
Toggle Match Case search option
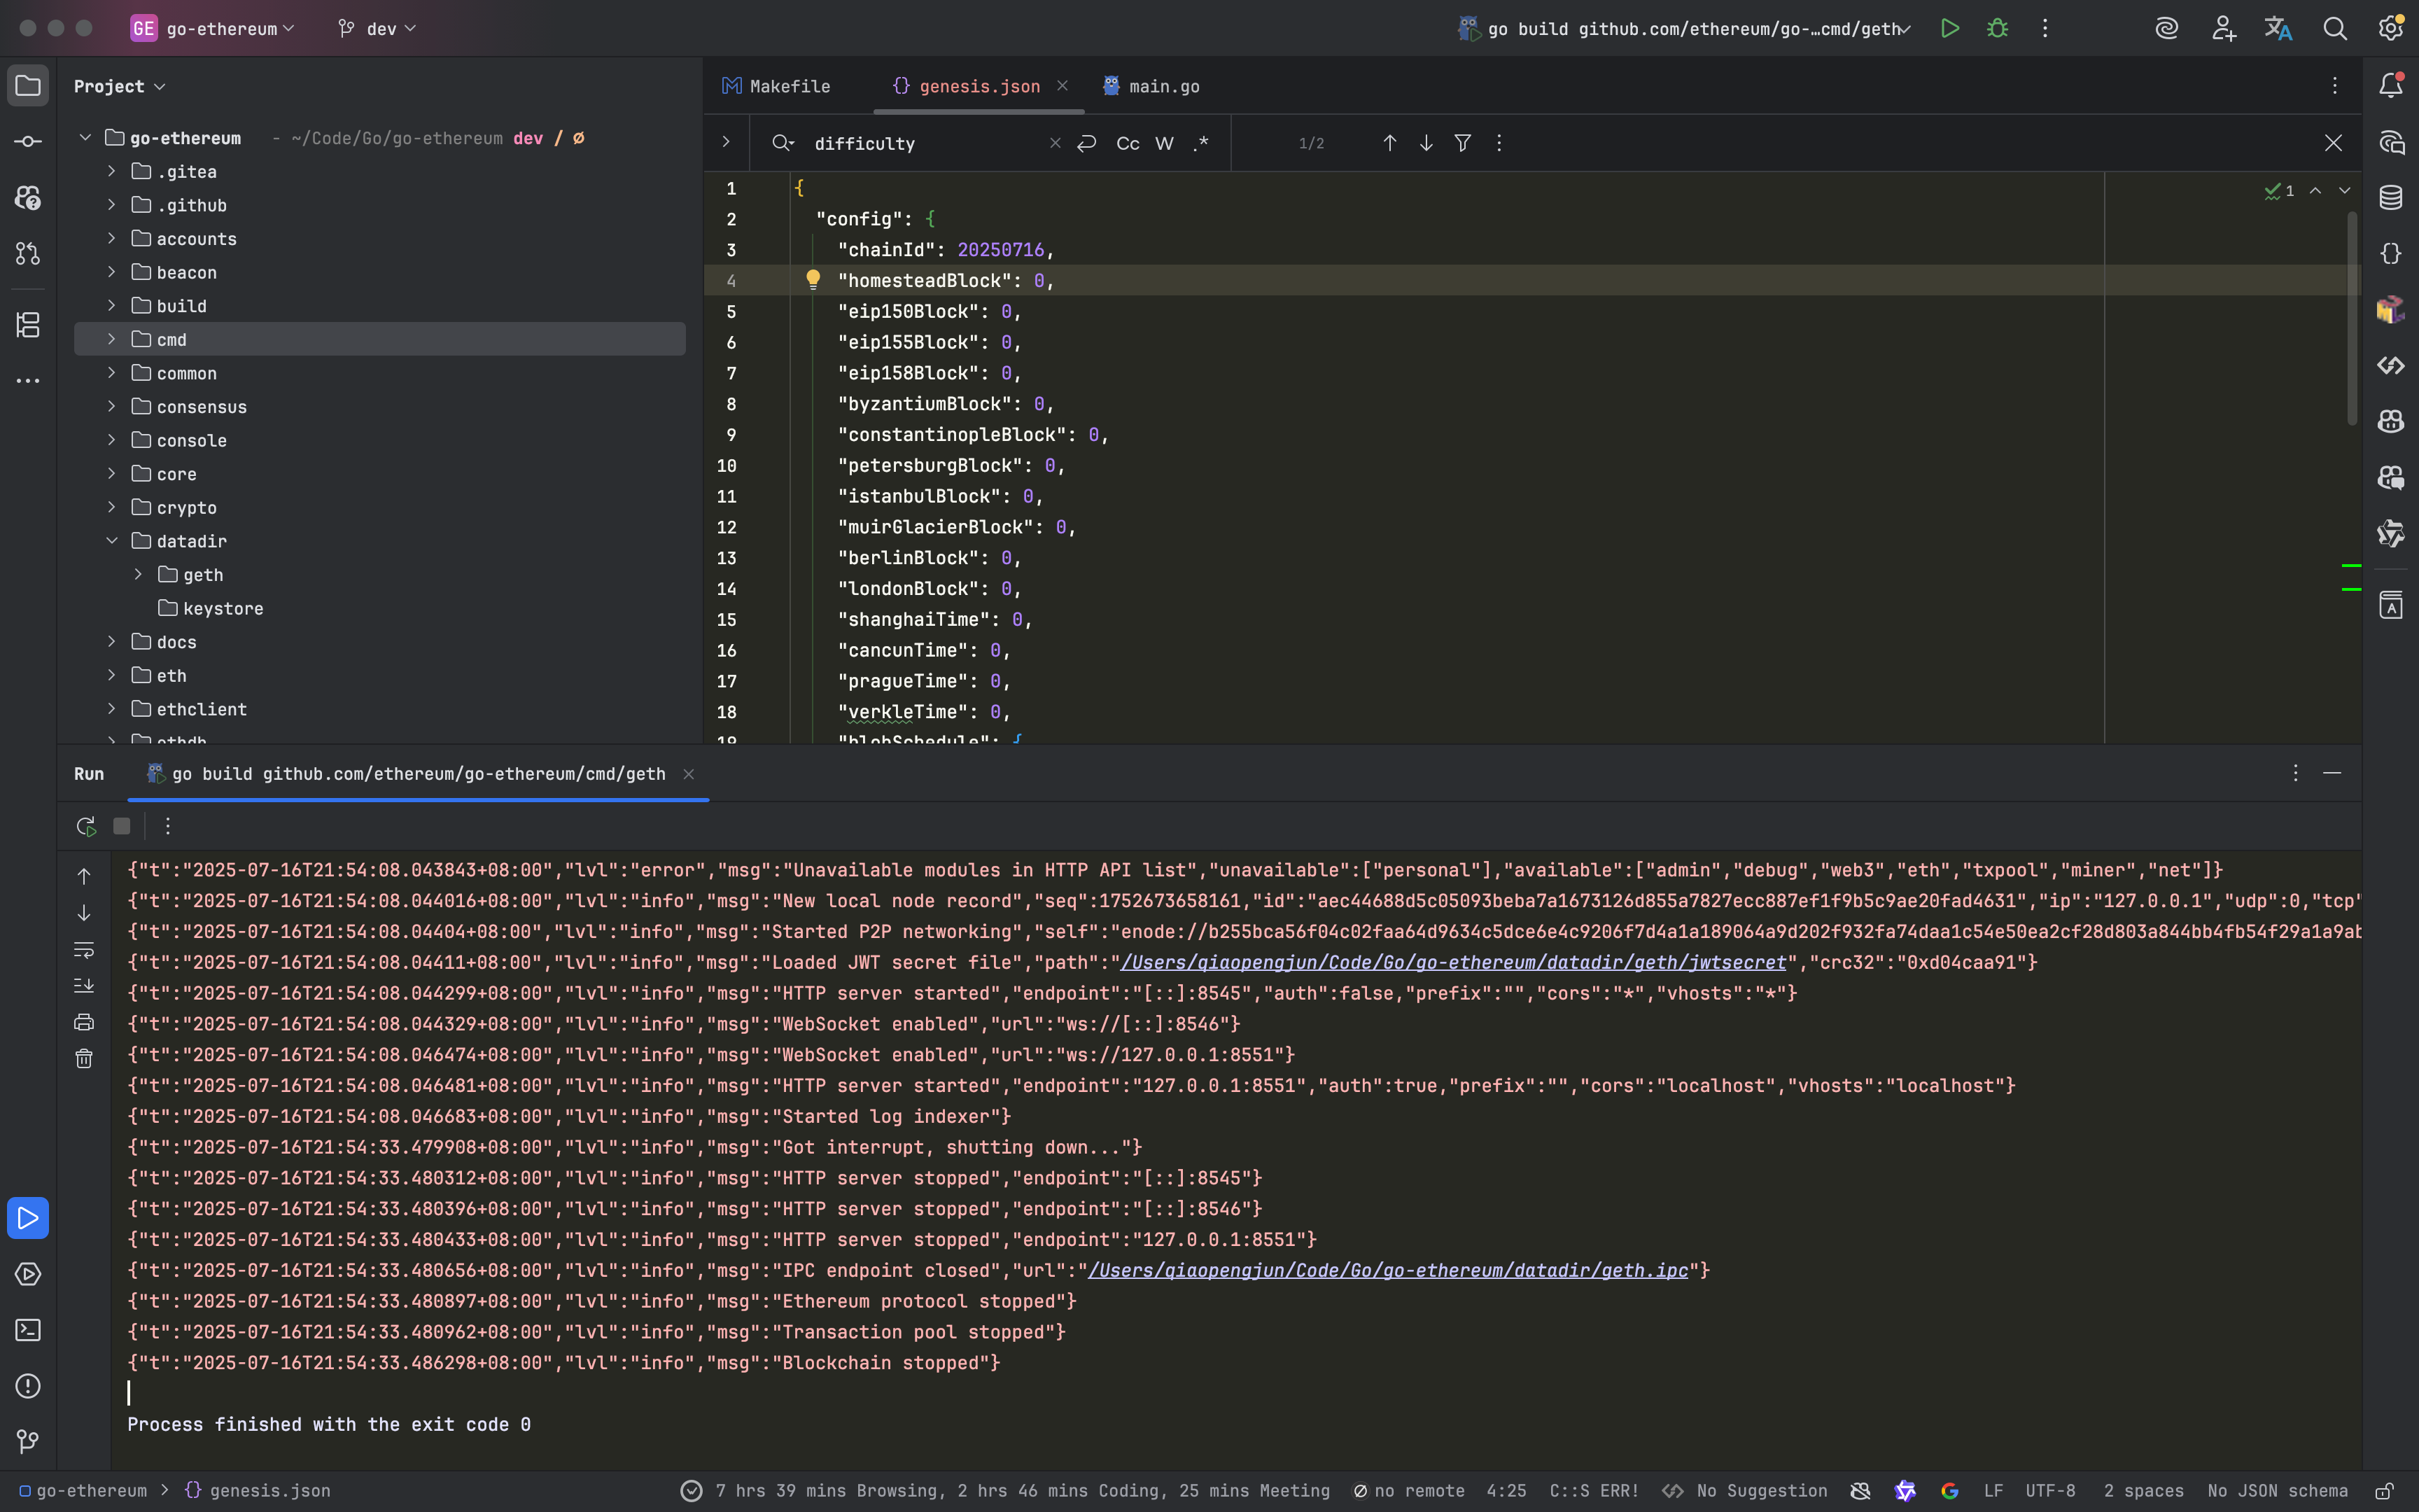click(1128, 143)
